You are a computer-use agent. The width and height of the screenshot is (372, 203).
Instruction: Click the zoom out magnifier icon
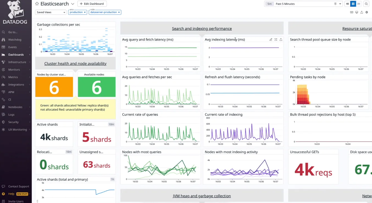tap(366, 4)
